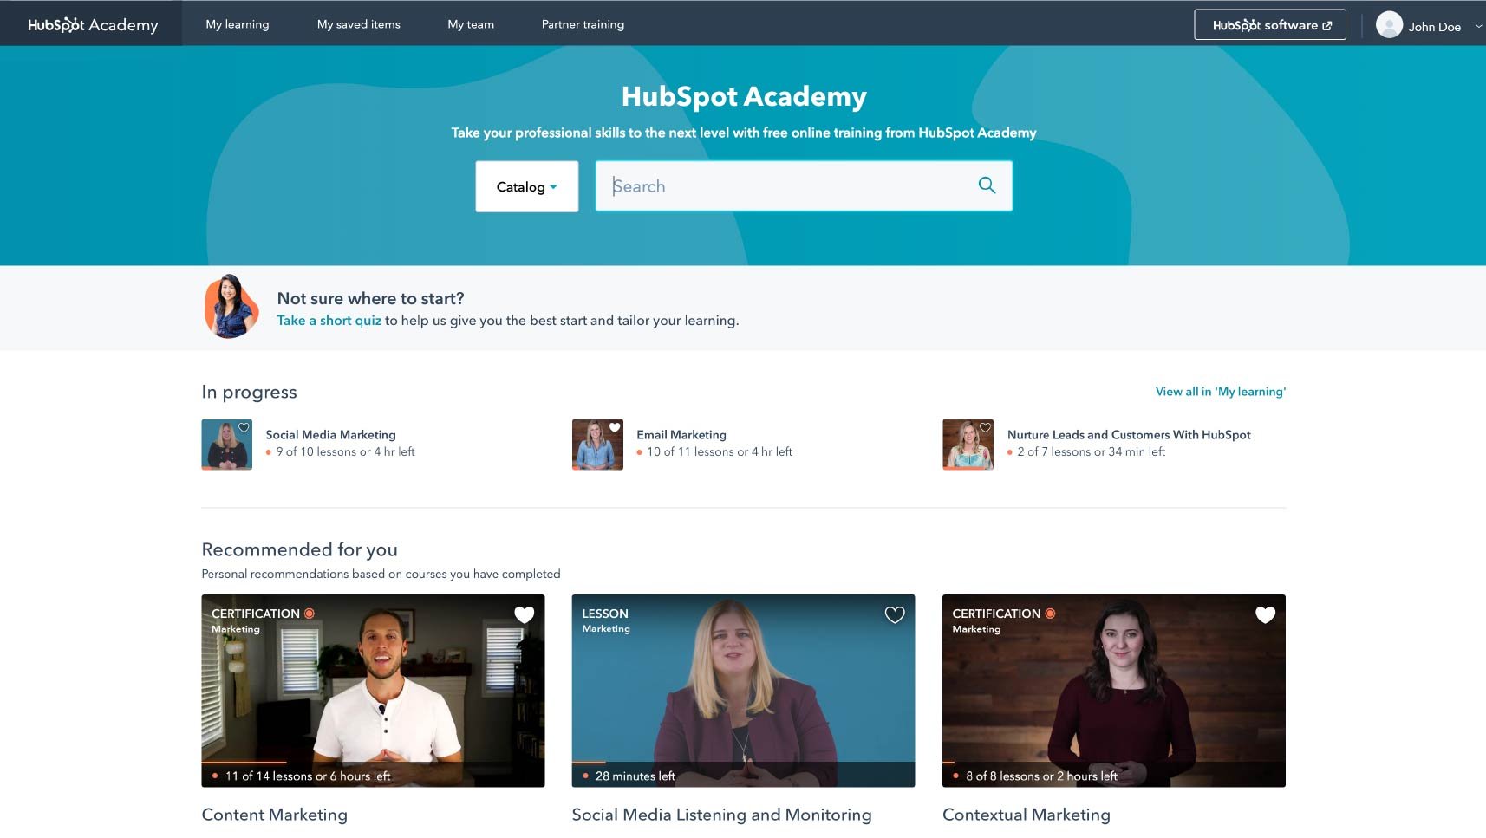This screenshot has width=1486, height=838.
Task: Toggle heart on Nurture Leads and Customers
Action: click(985, 427)
